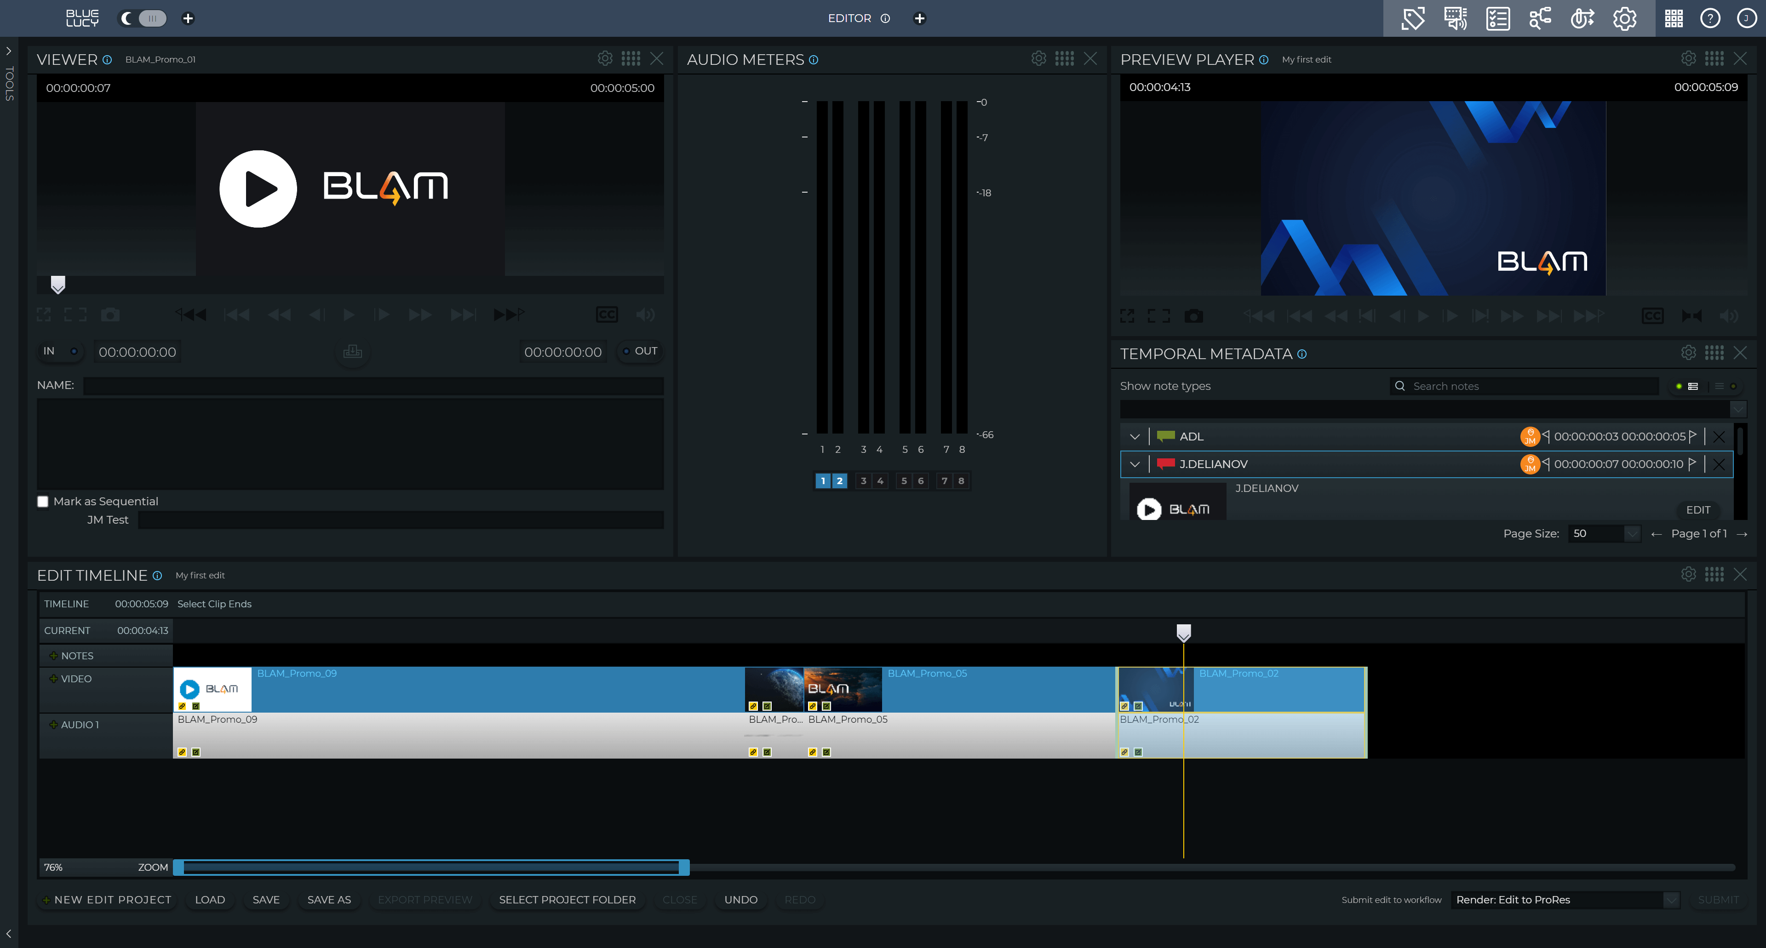Toggle audio channel 5 button
The image size is (1766, 948).
click(x=904, y=481)
